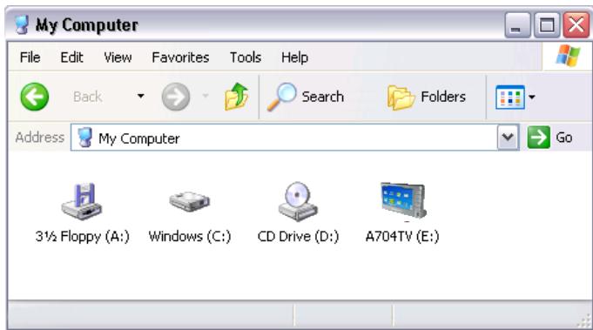Click the Search magnifier toolbar button
The image size is (593, 330).
306,97
